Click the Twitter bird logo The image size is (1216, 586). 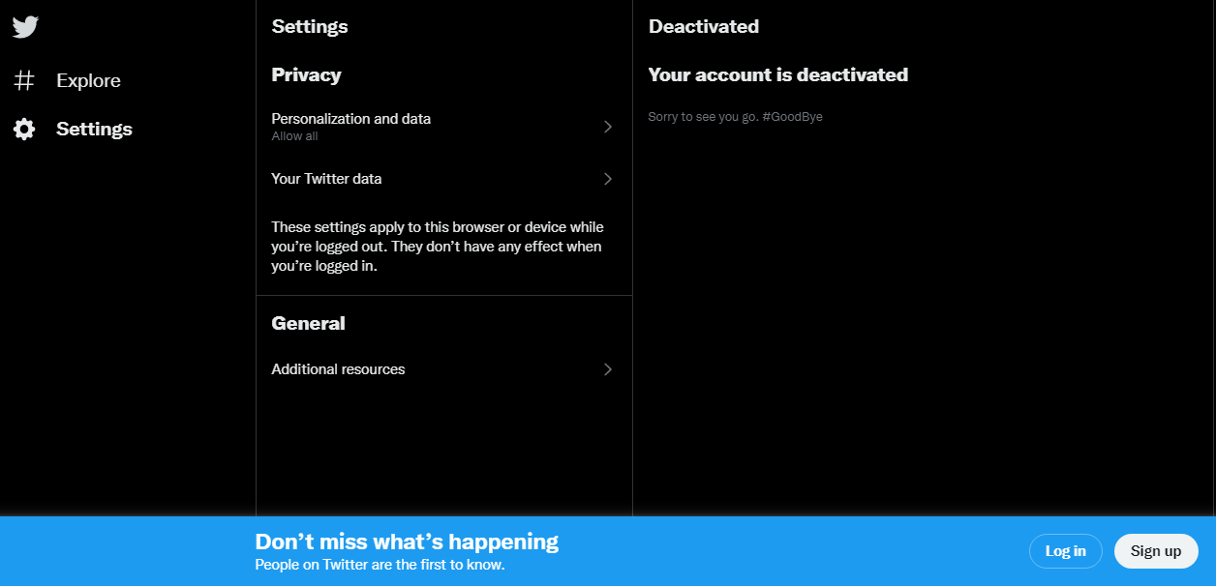click(25, 27)
